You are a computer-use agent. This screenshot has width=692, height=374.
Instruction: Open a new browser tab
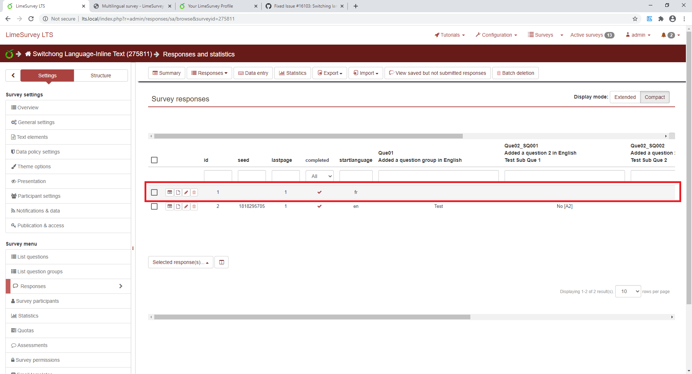(356, 6)
